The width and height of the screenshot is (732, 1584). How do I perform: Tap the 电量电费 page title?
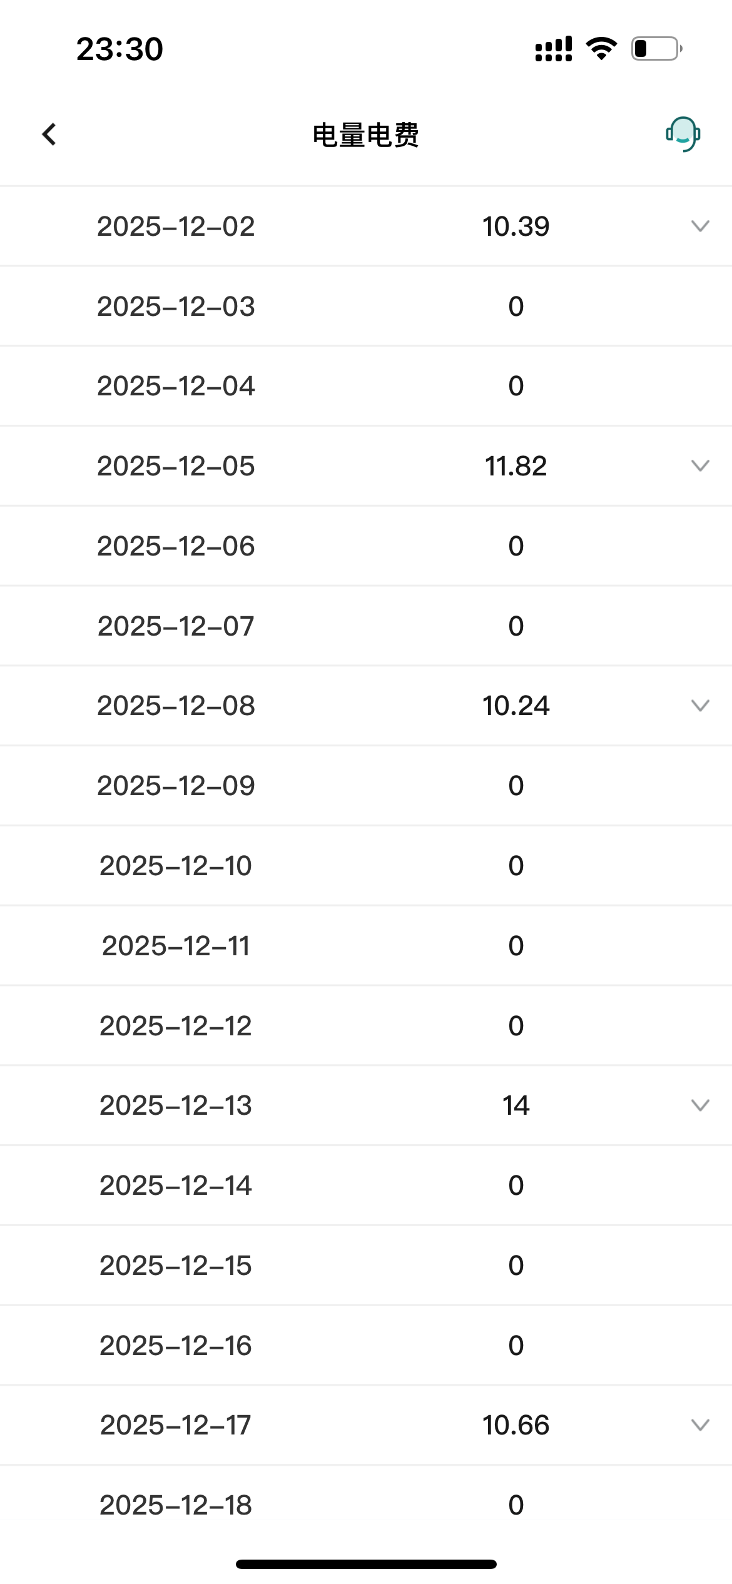[365, 135]
